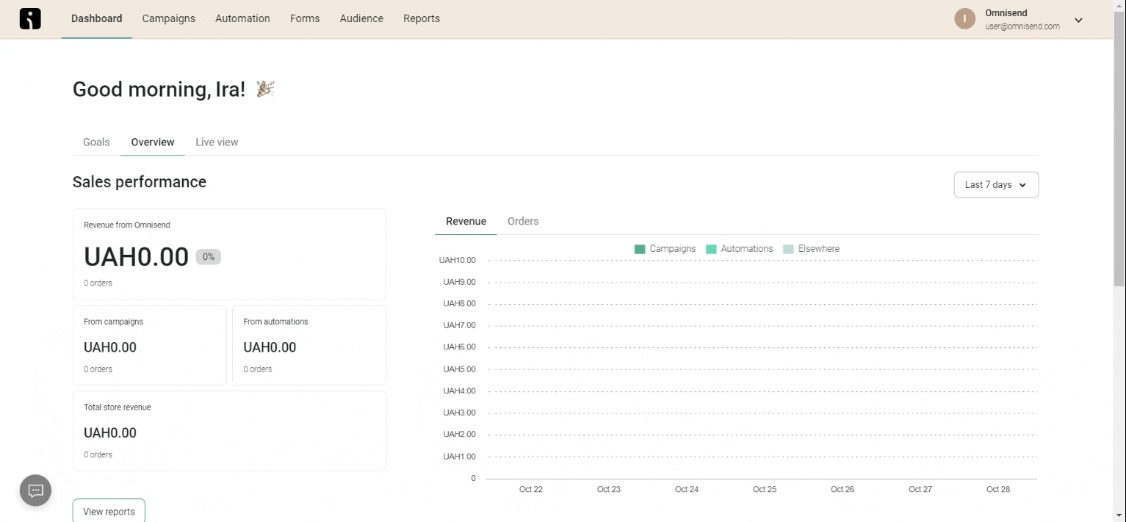Toggle the Elsewhere legend swatch

(788, 250)
